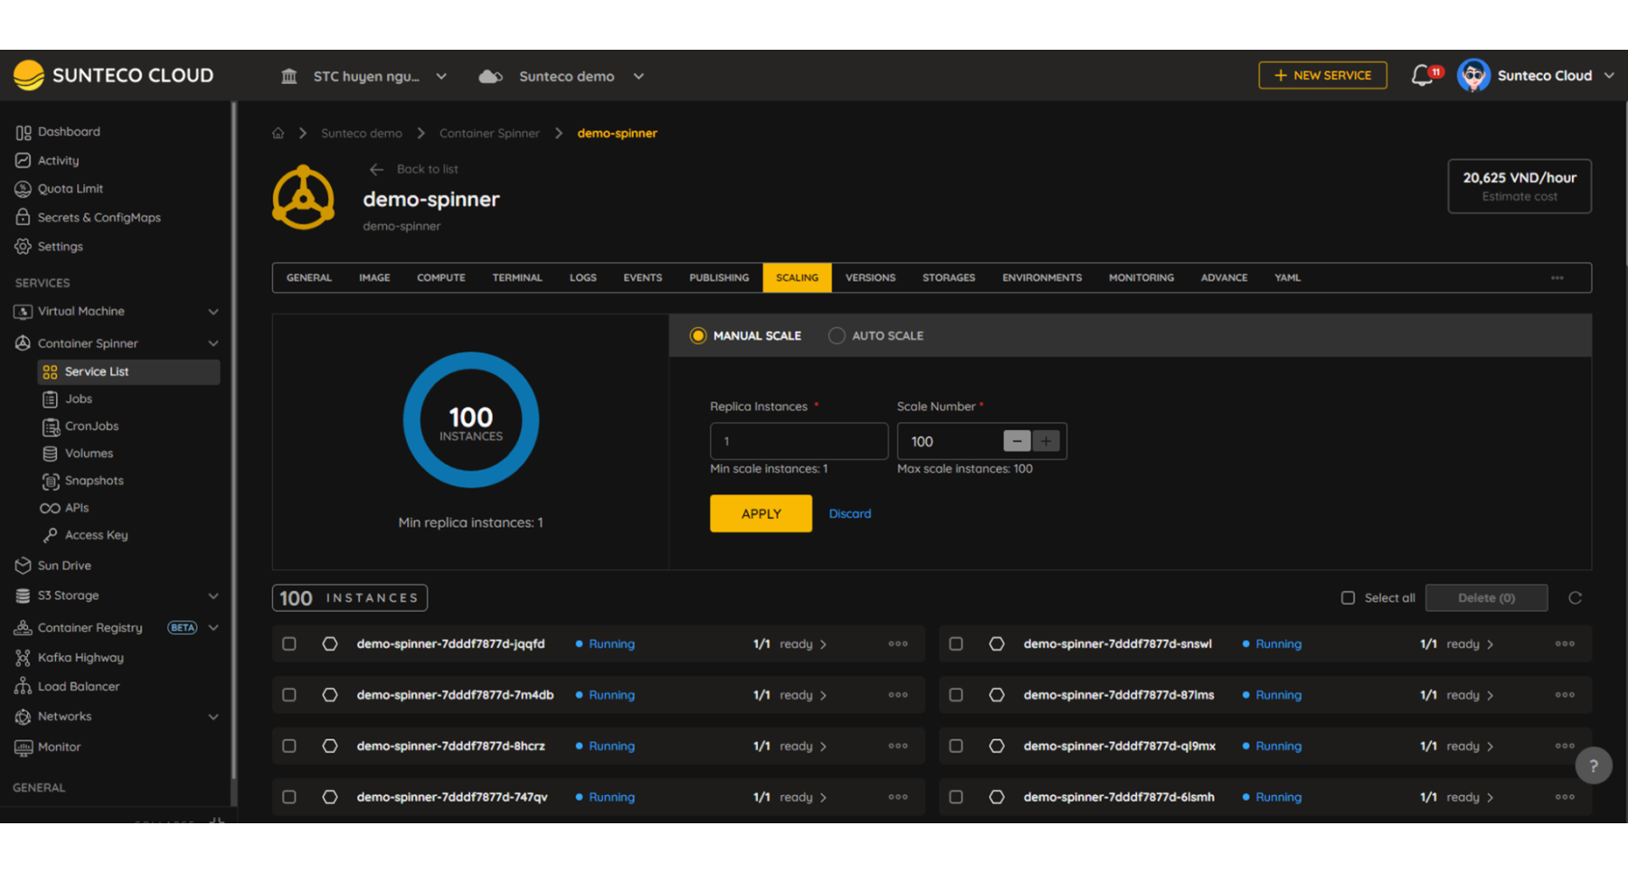Check the demo-spinner-7dddf7877d-jqqfd checkbox
The height and width of the screenshot is (873, 1628).
pos(289,644)
